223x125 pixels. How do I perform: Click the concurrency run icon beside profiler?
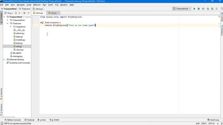pos(212,9)
